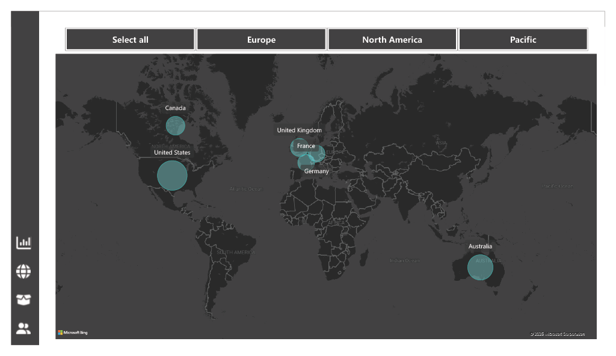Click the globe map page icon

tap(23, 272)
